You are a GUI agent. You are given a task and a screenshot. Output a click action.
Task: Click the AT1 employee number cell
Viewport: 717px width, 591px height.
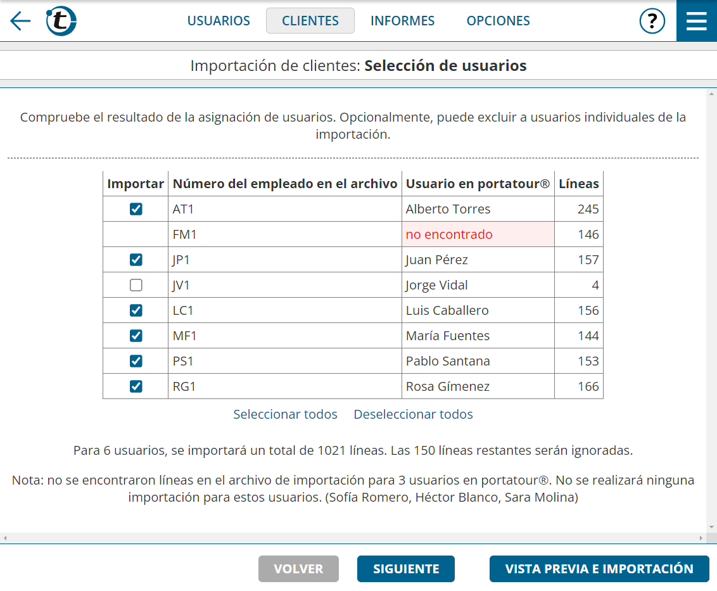point(285,209)
